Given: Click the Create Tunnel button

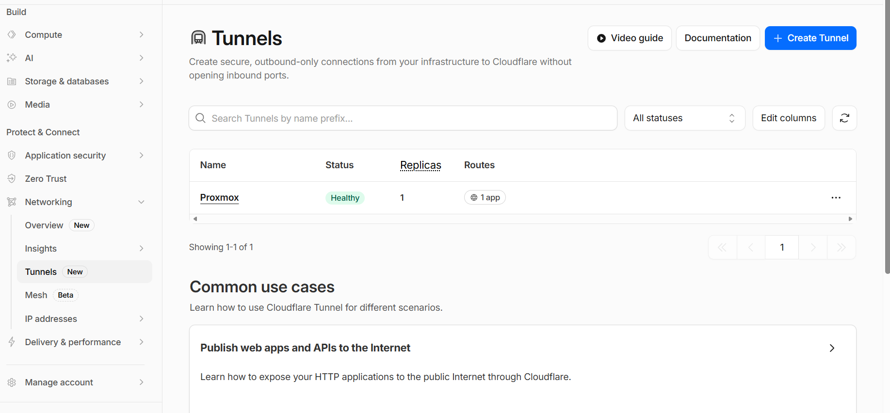Looking at the screenshot, I should point(810,38).
